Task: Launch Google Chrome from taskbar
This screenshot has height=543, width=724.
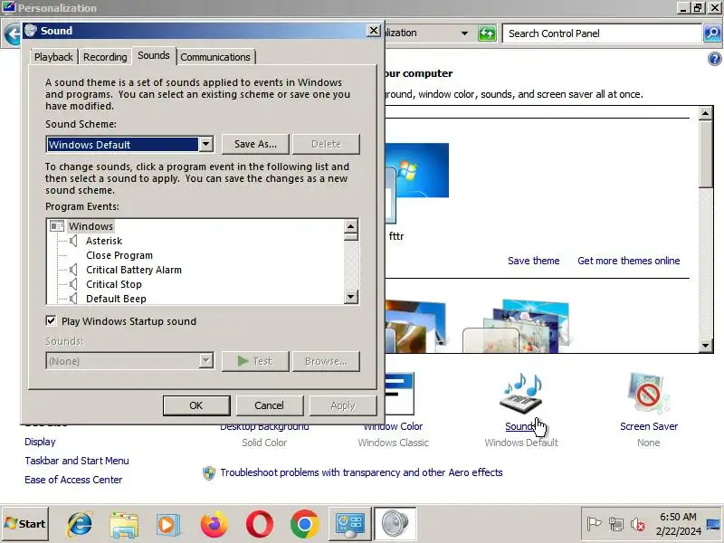Action: (304, 524)
